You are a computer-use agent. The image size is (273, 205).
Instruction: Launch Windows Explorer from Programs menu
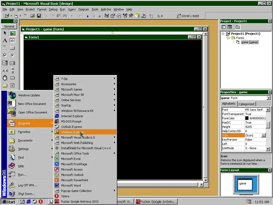(x=85, y=132)
